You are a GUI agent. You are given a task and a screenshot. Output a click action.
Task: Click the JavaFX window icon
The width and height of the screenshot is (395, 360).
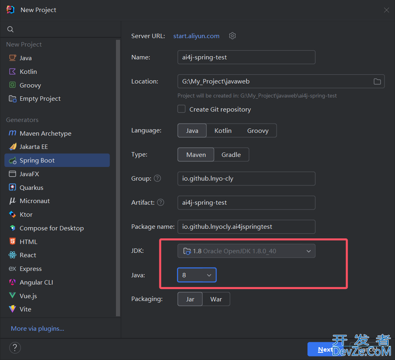(x=12, y=174)
